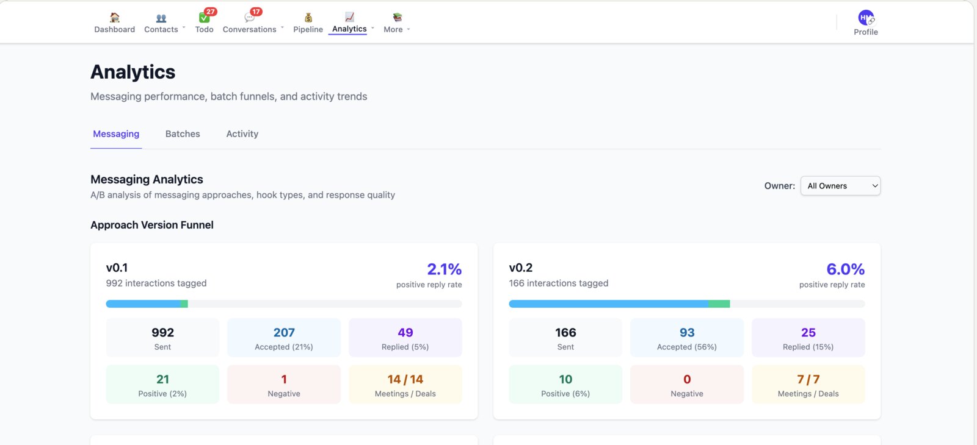This screenshot has height=445, width=977.
Task: Click the v0.1 version heading
Action: click(117, 268)
